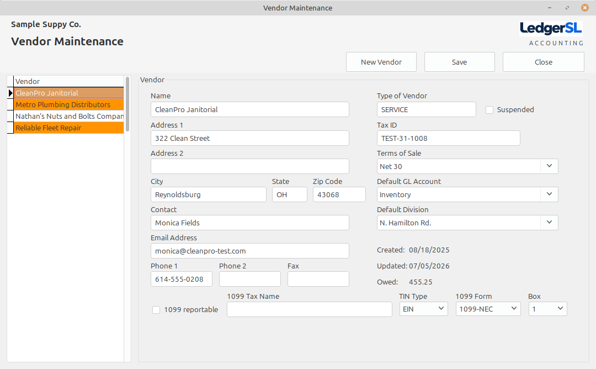
Task: Click the empty Phone 2 field
Action: 250,279
